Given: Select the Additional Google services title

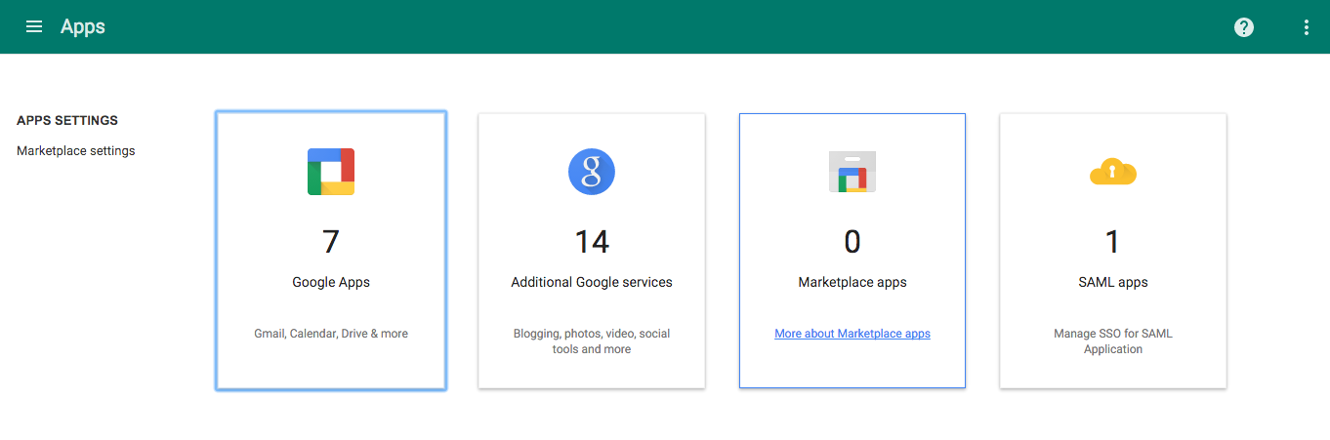Looking at the screenshot, I should pos(592,283).
